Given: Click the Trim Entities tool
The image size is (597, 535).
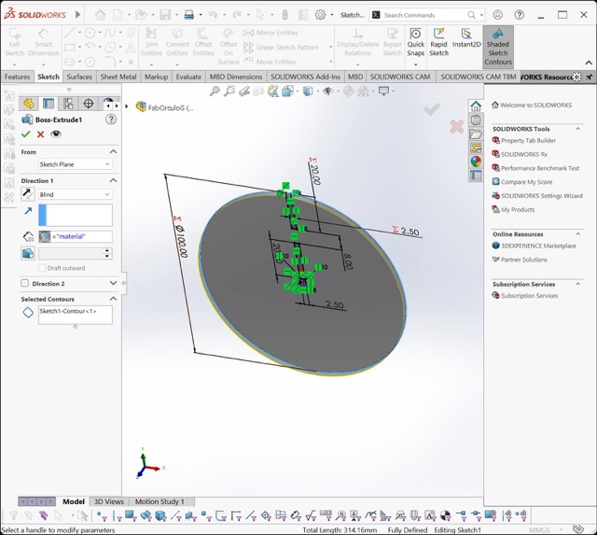Looking at the screenshot, I should tap(151, 43).
